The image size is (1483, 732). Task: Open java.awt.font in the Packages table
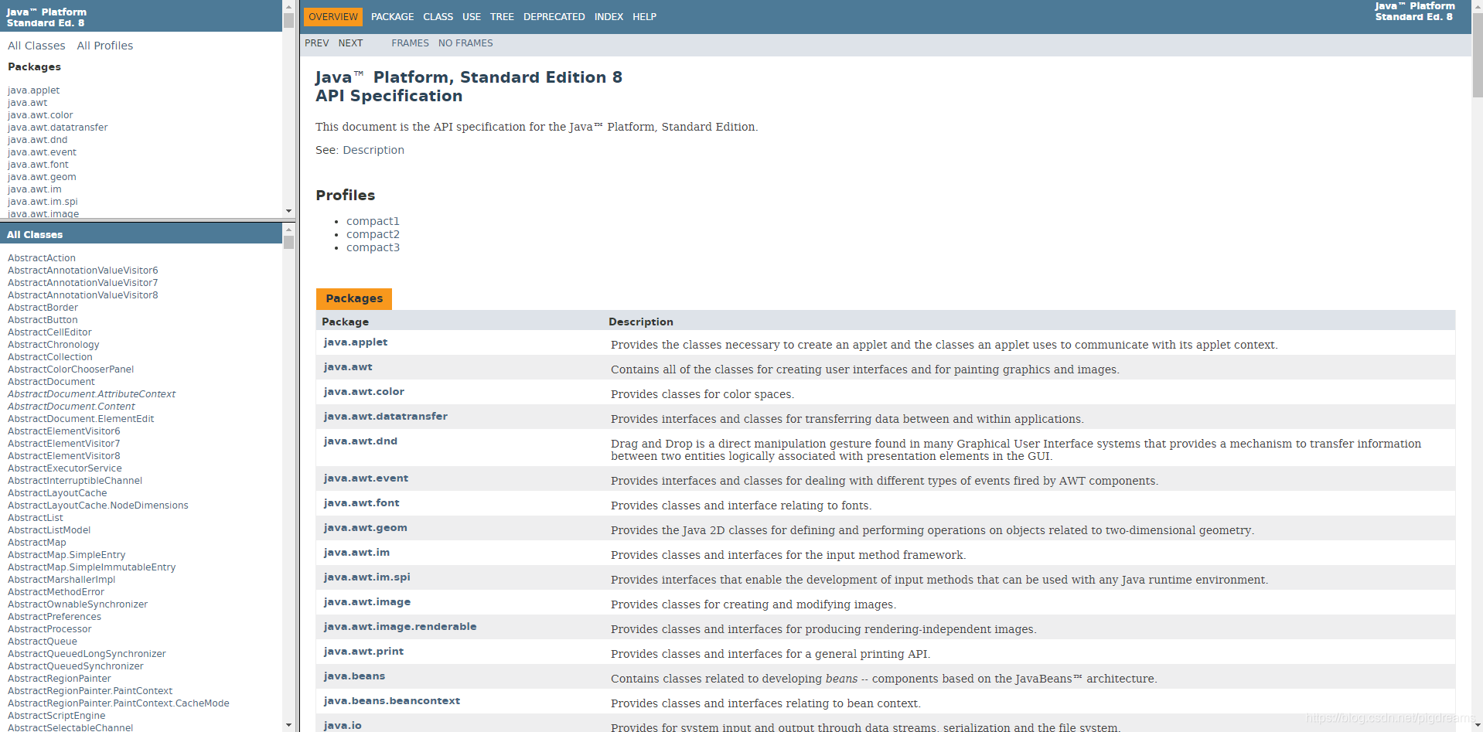362,503
